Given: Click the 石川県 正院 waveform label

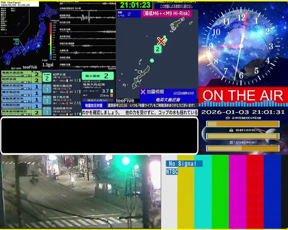Looking at the screenshot, I should point(65,22).
